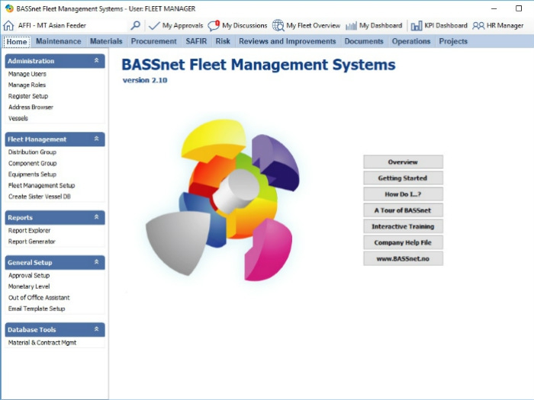Collapse the Database Tools panel
The width and height of the screenshot is (534, 400).
tap(96, 329)
